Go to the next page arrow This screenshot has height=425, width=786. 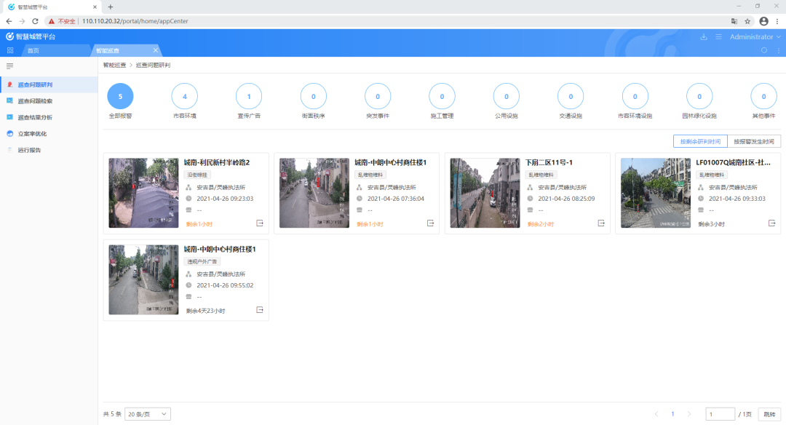(688, 414)
